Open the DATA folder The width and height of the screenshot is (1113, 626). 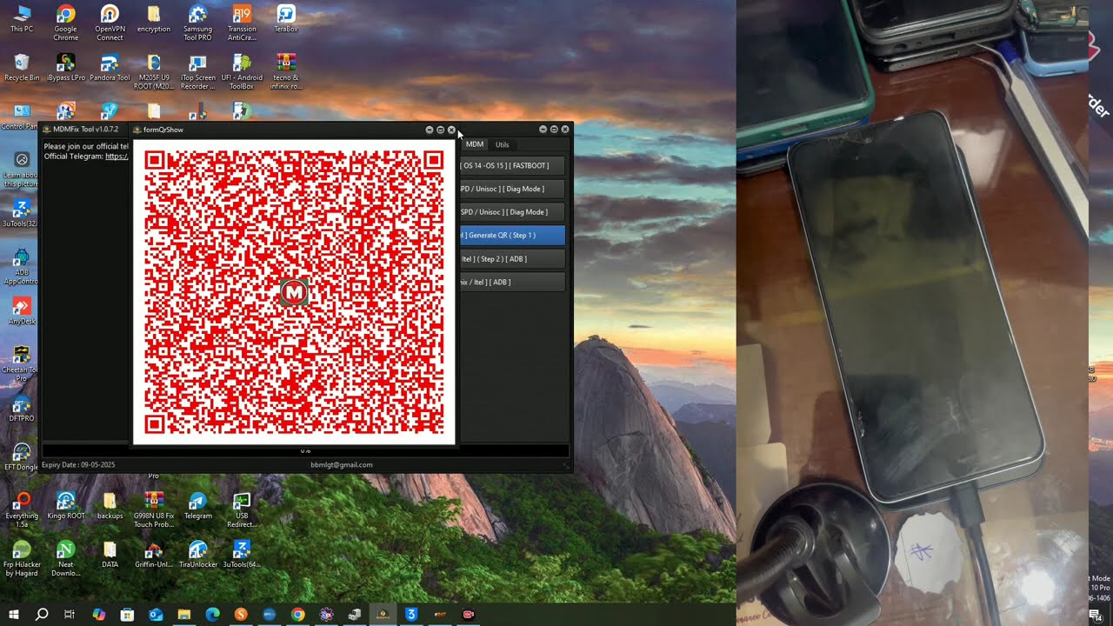[110, 555]
